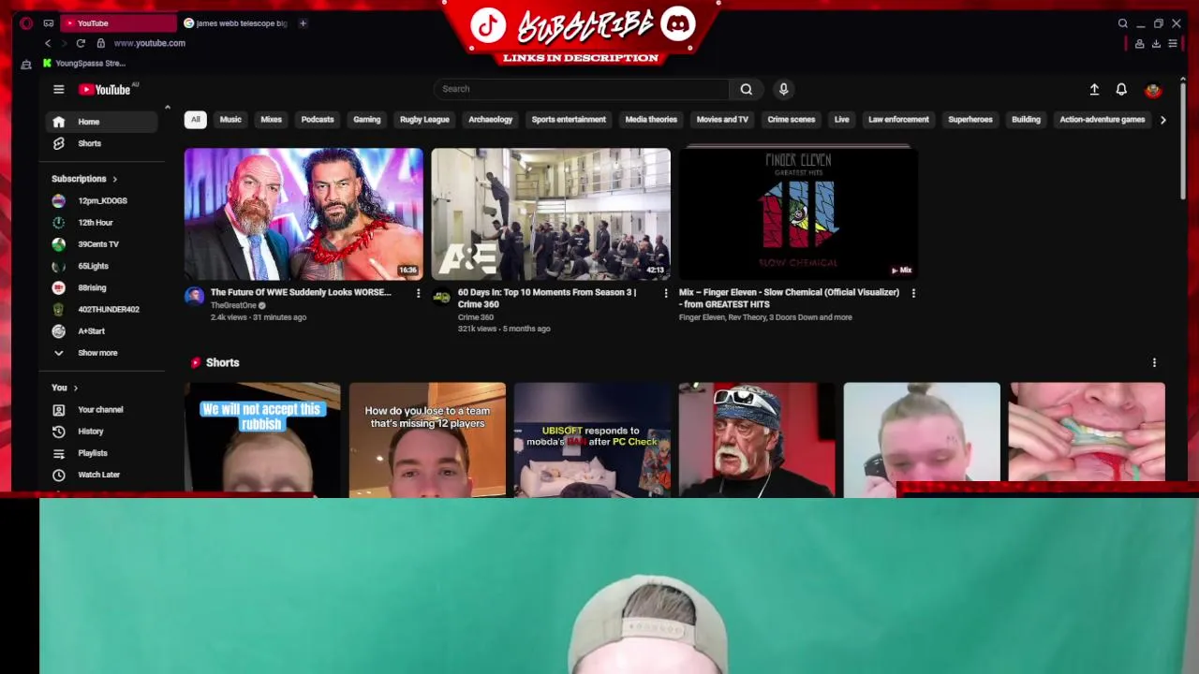Screen dimensions: 1199x674
Task: Open browser downloads icon
Action: click(1156, 43)
